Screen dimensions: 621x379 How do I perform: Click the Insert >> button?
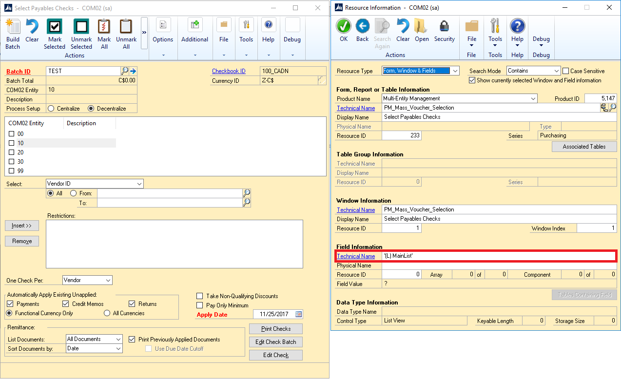pyautogui.click(x=22, y=226)
